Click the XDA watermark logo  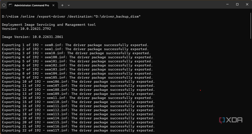pos(231,120)
